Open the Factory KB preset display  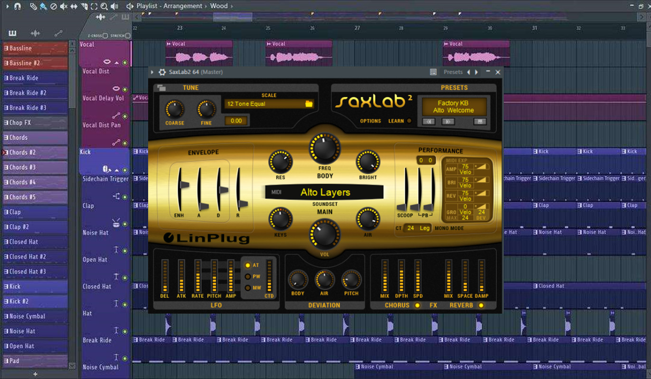coord(455,107)
